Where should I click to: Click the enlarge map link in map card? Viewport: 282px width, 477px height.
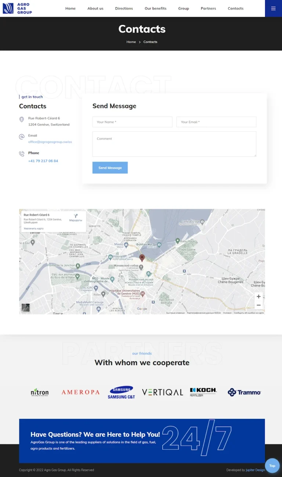34,229
